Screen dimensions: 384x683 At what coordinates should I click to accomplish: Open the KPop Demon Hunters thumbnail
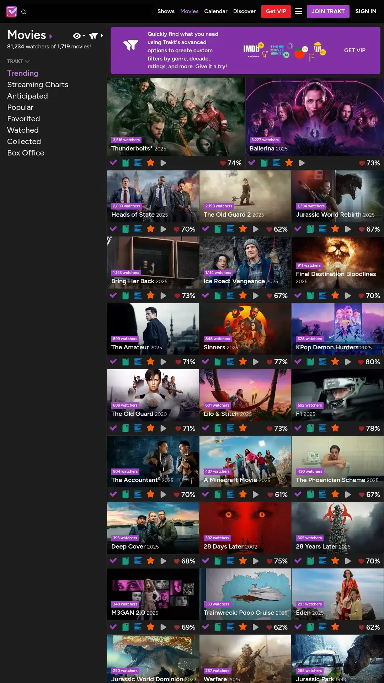[x=337, y=329]
